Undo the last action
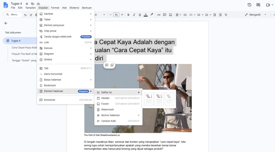The image size is (275, 152). 25,15
